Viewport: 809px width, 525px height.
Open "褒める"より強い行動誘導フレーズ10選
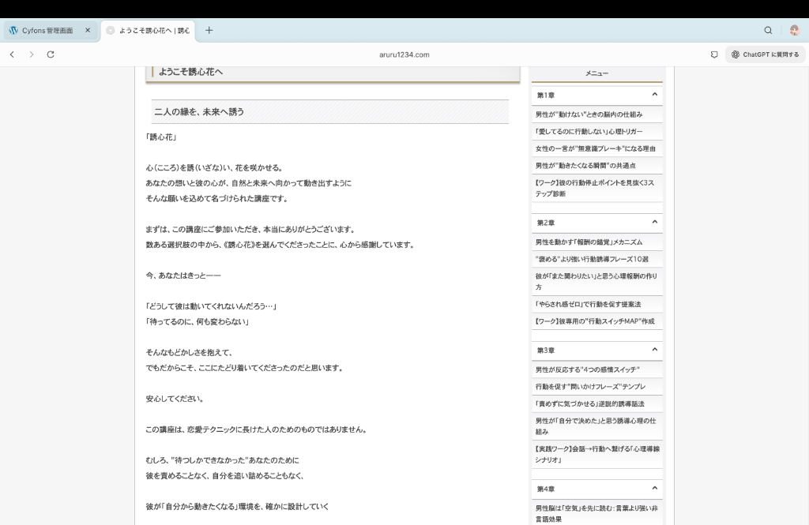(x=592, y=259)
